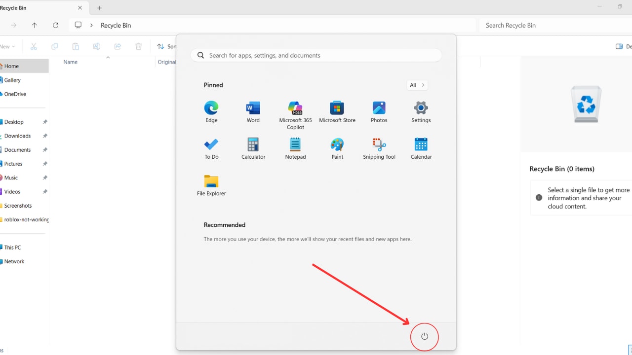The image size is (632, 355).
Task: Click the Start menu power button
Action: 424,337
